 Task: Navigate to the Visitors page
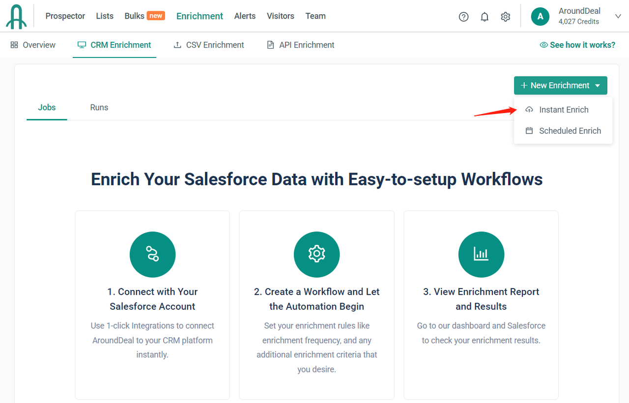(280, 16)
